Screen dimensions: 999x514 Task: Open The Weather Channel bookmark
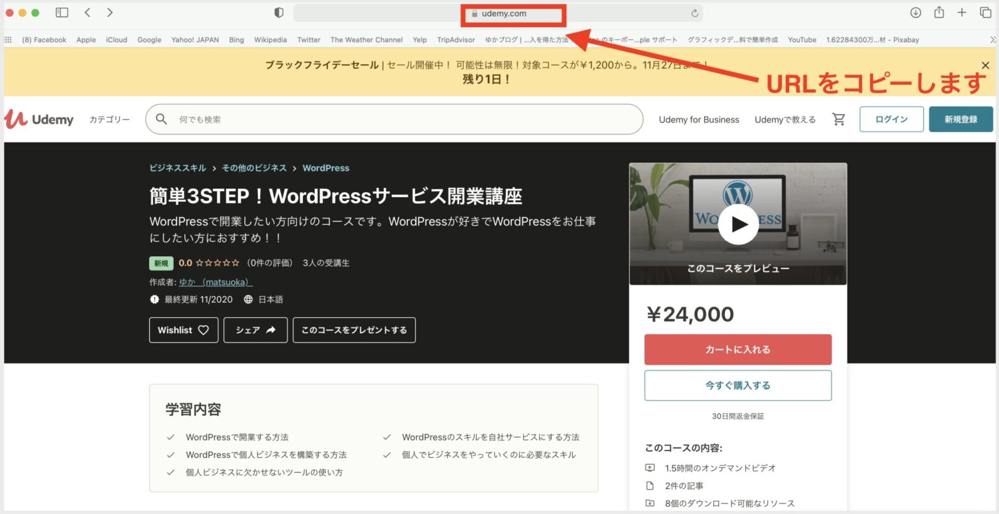coord(366,40)
